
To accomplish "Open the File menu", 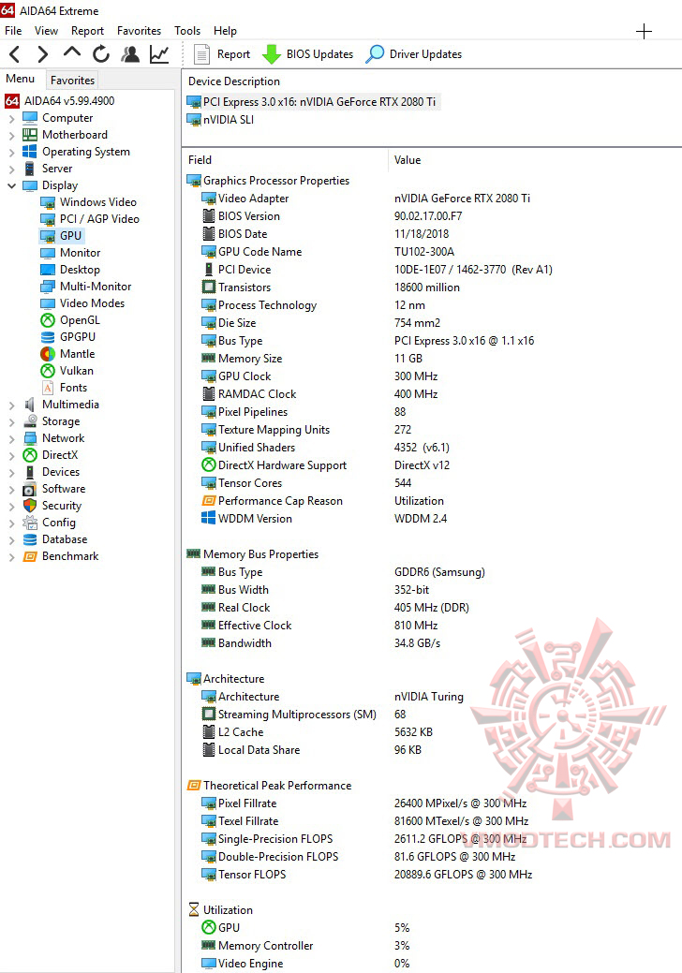I will (x=13, y=30).
